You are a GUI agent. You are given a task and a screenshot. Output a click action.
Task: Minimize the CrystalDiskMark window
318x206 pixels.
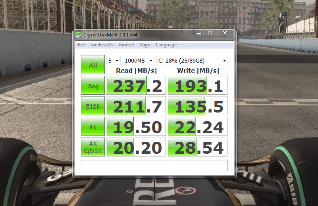click(x=199, y=33)
